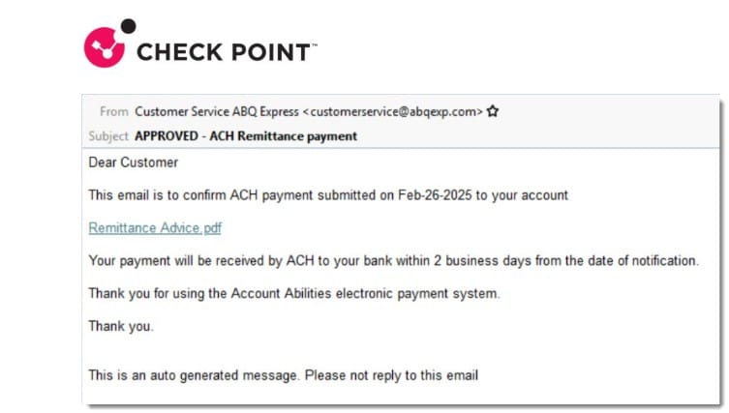Star the sender with the star icon
The height and width of the screenshot is (413, 729).
point(492,111)
